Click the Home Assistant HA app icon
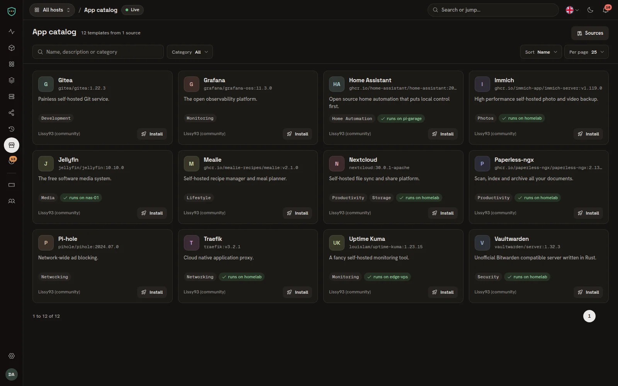Screen dimensions: 618x386 [x=337, y=84]
